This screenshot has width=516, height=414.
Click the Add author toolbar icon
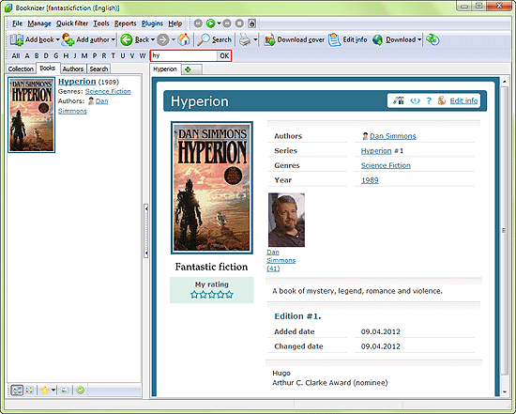pos(68,39)
